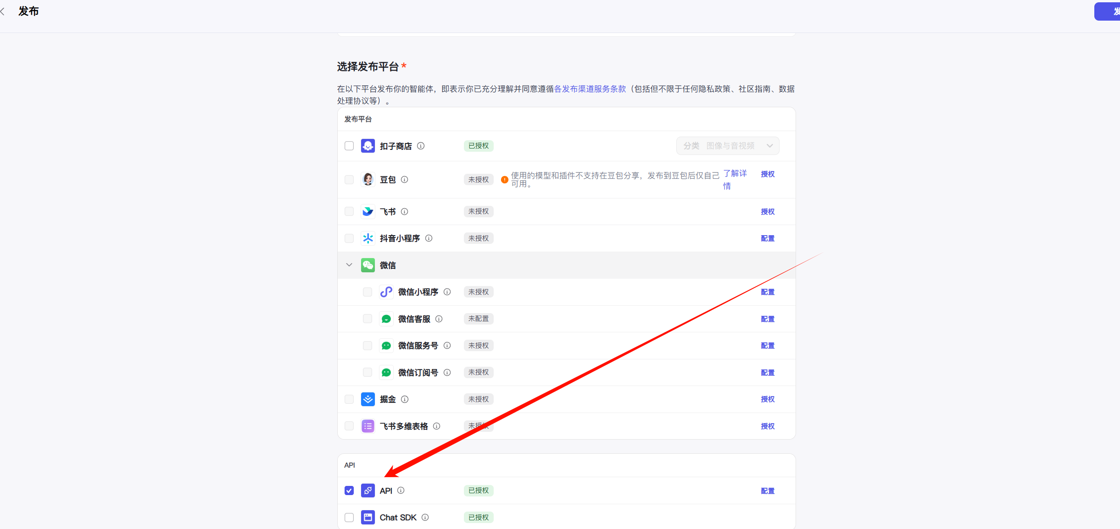This screenshot has width=1120, height=529.
Task: Click the 扣子商店 platform icon
Action: point(368,146)
